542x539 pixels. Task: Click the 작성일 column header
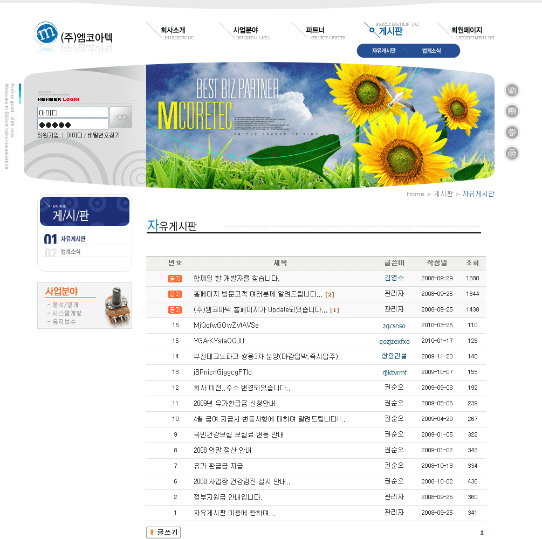click(437, 263)
